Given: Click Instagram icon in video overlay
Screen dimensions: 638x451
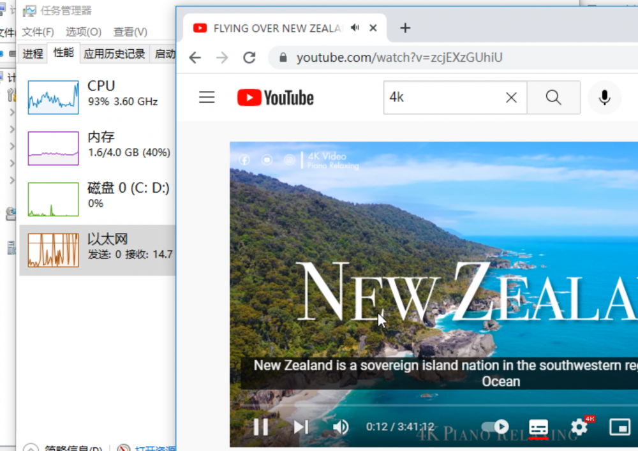Looking at the screenshot, I should coord(289,160).
